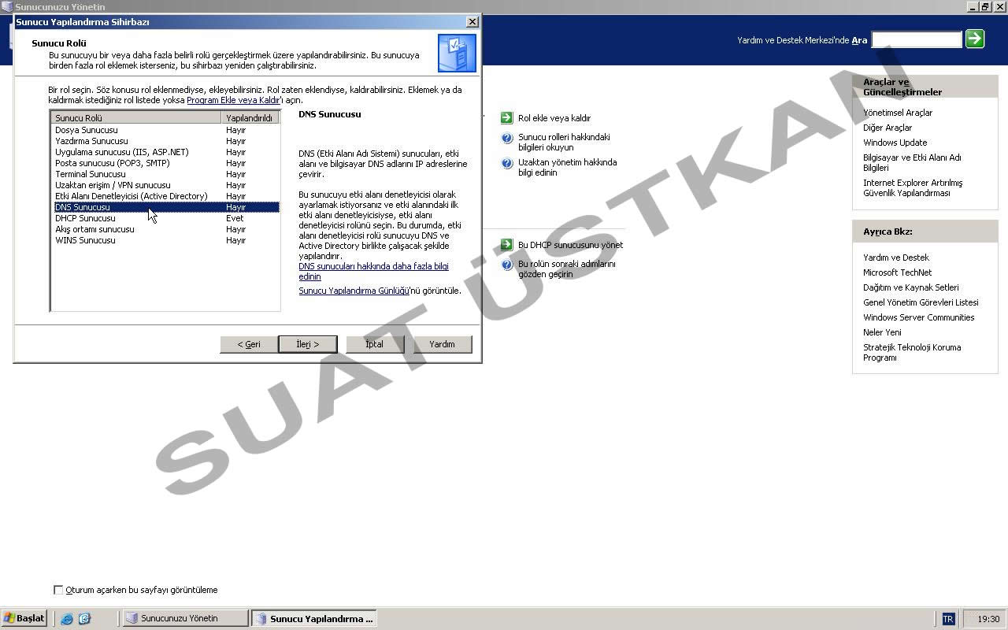Image resolution: width=1008 pixels, height=630 pixels.
Task: Click help icon next to Sunucu rolleri hakkındaki bilgileri
Action: pos(507,139)
